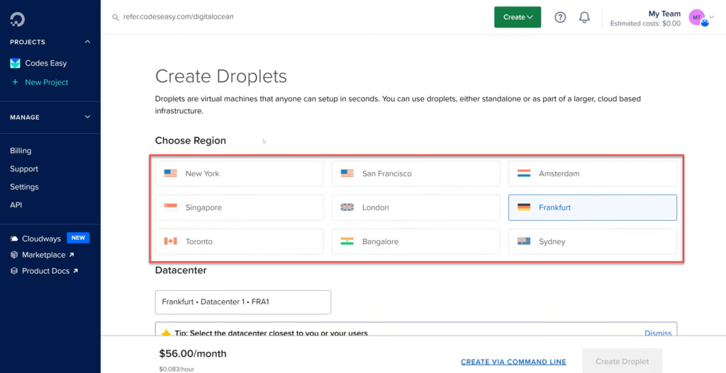The height and width of the screenshot is (373, 726).
Task: Click the $56.00/month price text
Action: point(193,354)
